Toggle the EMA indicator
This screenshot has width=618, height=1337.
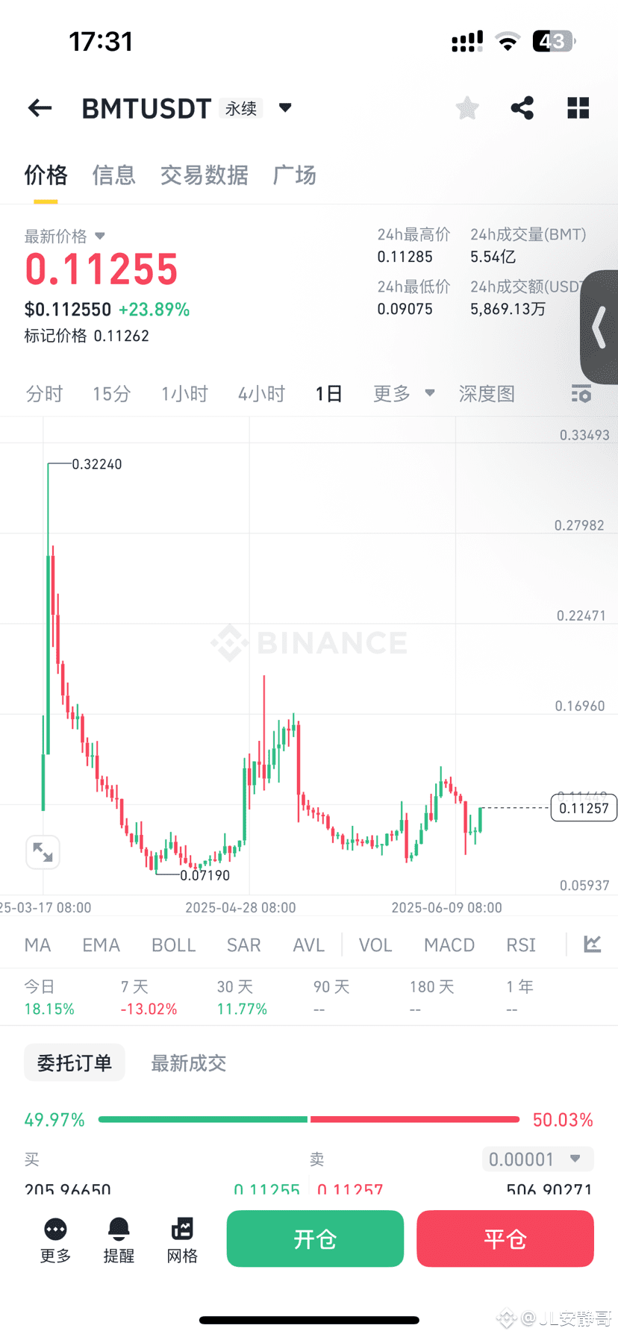[x=101, y=945]
